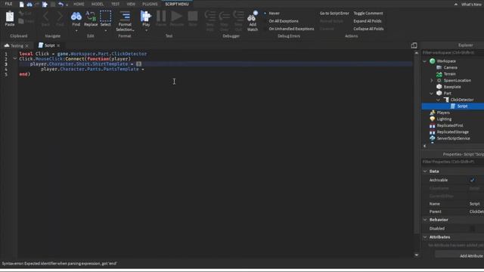The width and height of the screenshot is (484, 272).
Task: Collapse the Workspace tree node
Action: (425, 61)
